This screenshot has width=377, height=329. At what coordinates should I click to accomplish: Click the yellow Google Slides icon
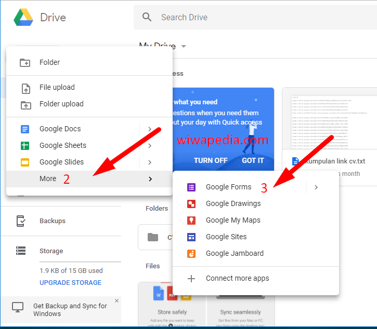[25, 162]
